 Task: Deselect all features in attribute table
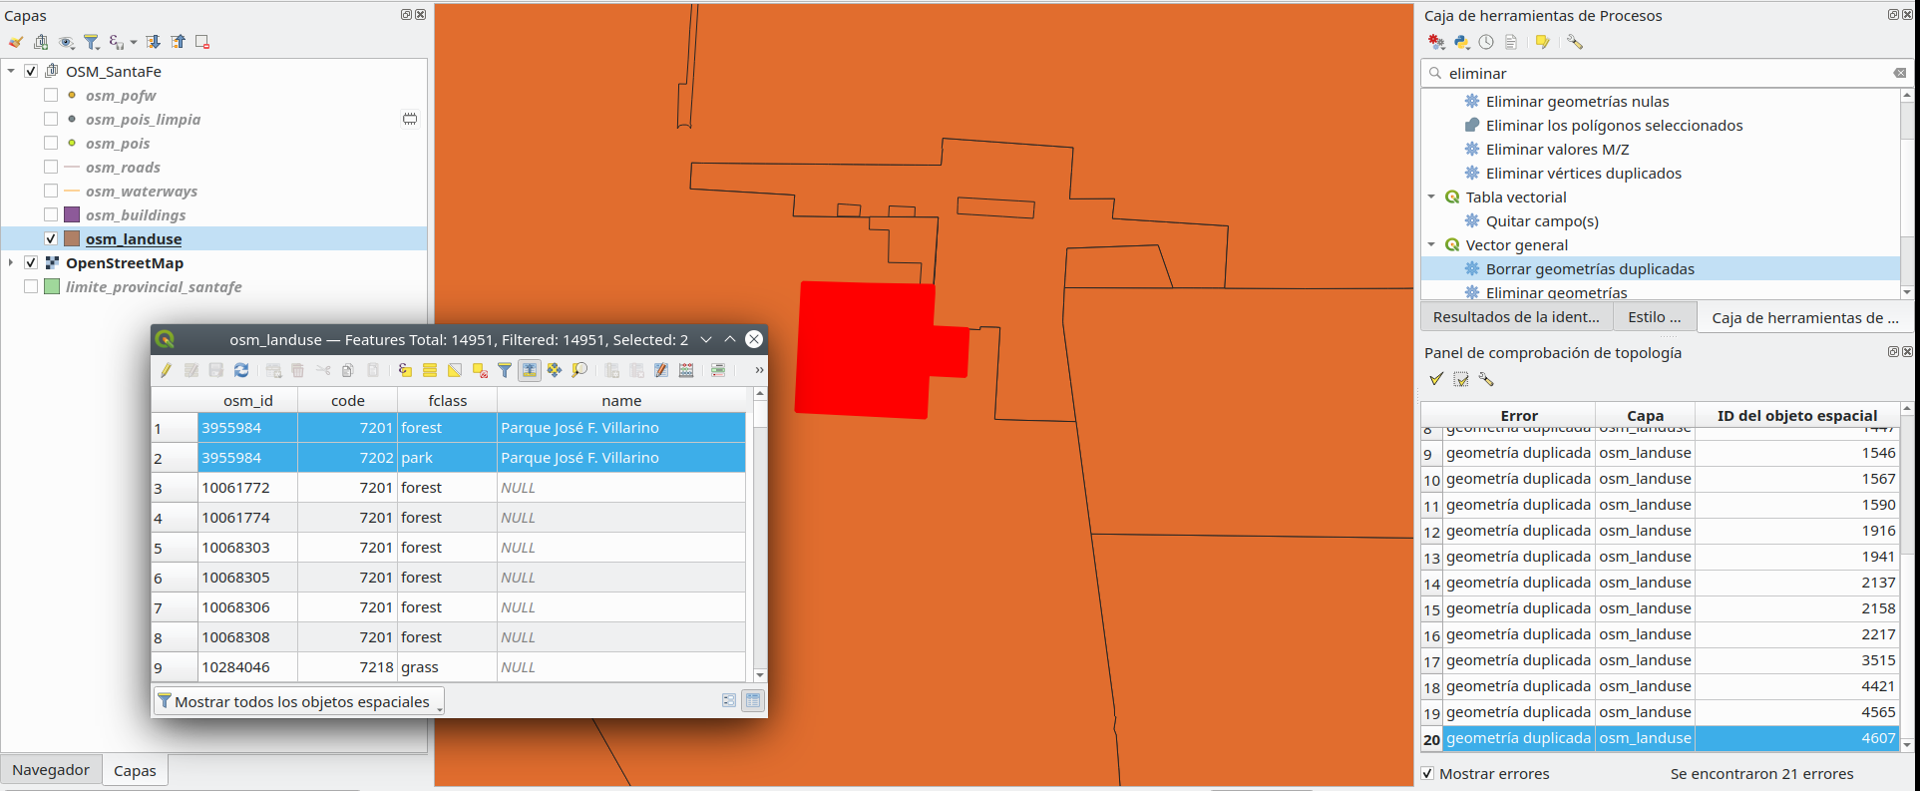480,370
